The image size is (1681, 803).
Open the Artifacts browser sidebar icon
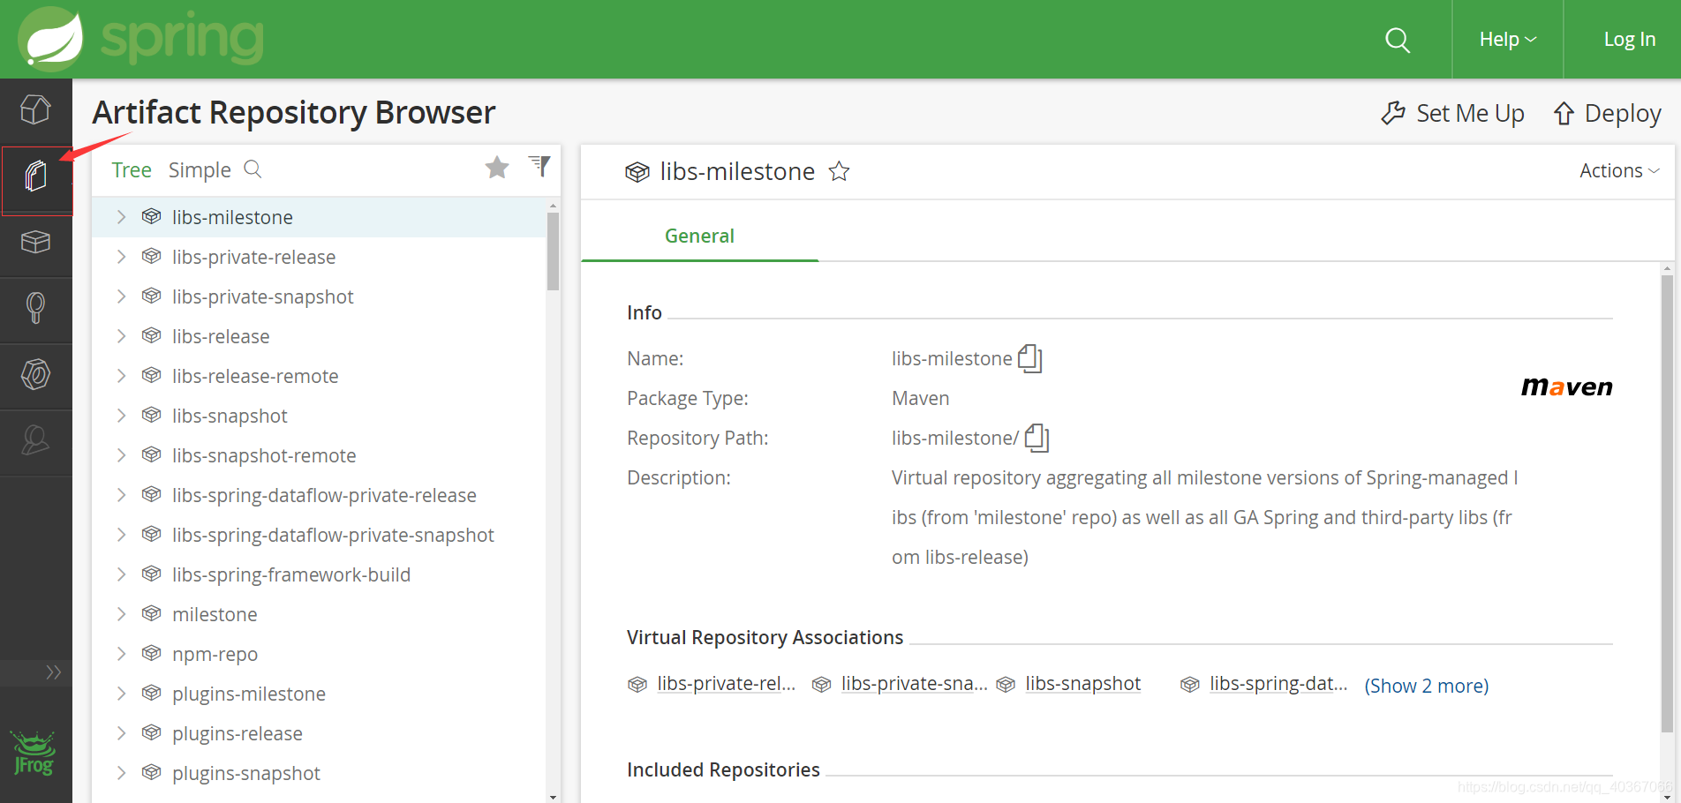tap(36, 176)
